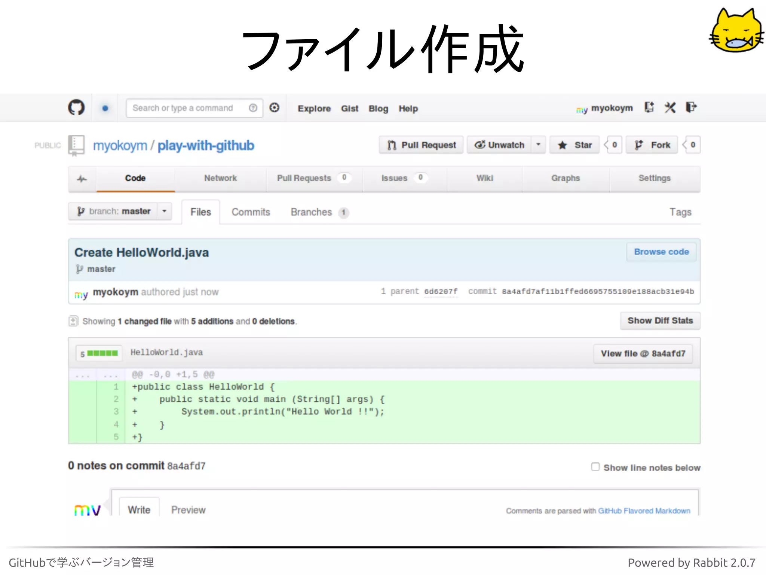Open the pulse activity tab icon
The height and width of the screenshot is (575, 766).
tap(82, 179)
